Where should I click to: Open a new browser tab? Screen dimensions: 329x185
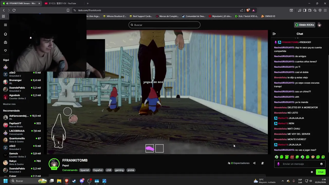click(x=88, y=3)
